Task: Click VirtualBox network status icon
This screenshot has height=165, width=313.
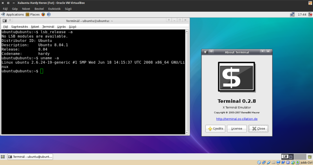Action: [264, 162]
